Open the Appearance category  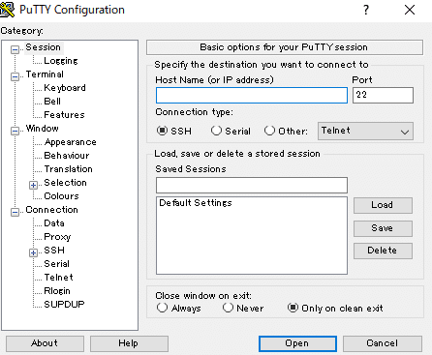pos(71,142)
